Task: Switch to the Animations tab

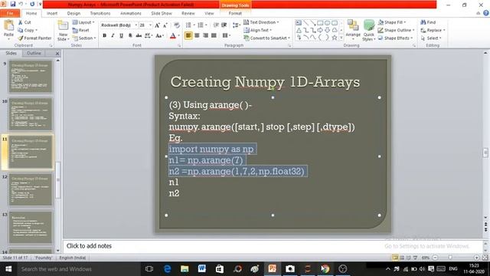Action: tap(131, 13)
